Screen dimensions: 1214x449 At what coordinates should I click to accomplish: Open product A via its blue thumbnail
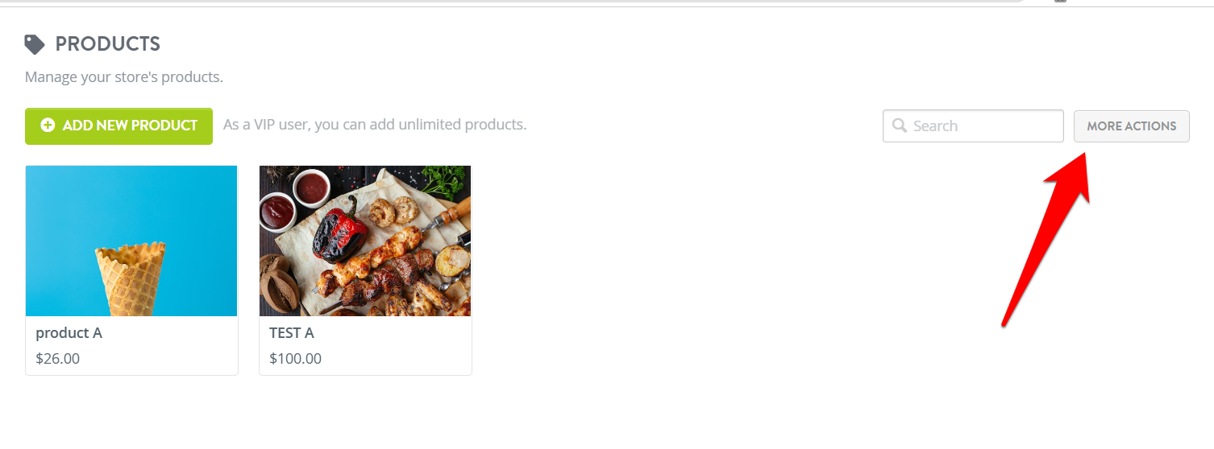click(131, 241)
